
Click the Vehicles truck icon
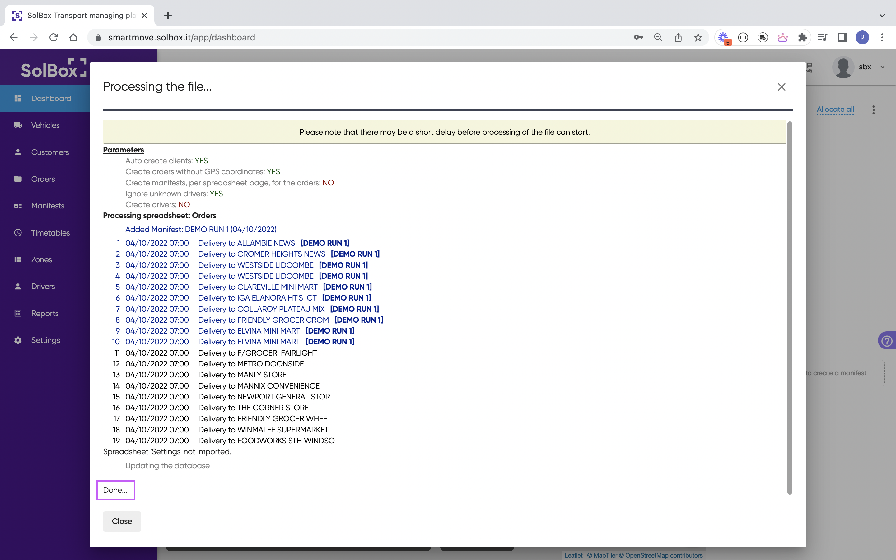18,125
